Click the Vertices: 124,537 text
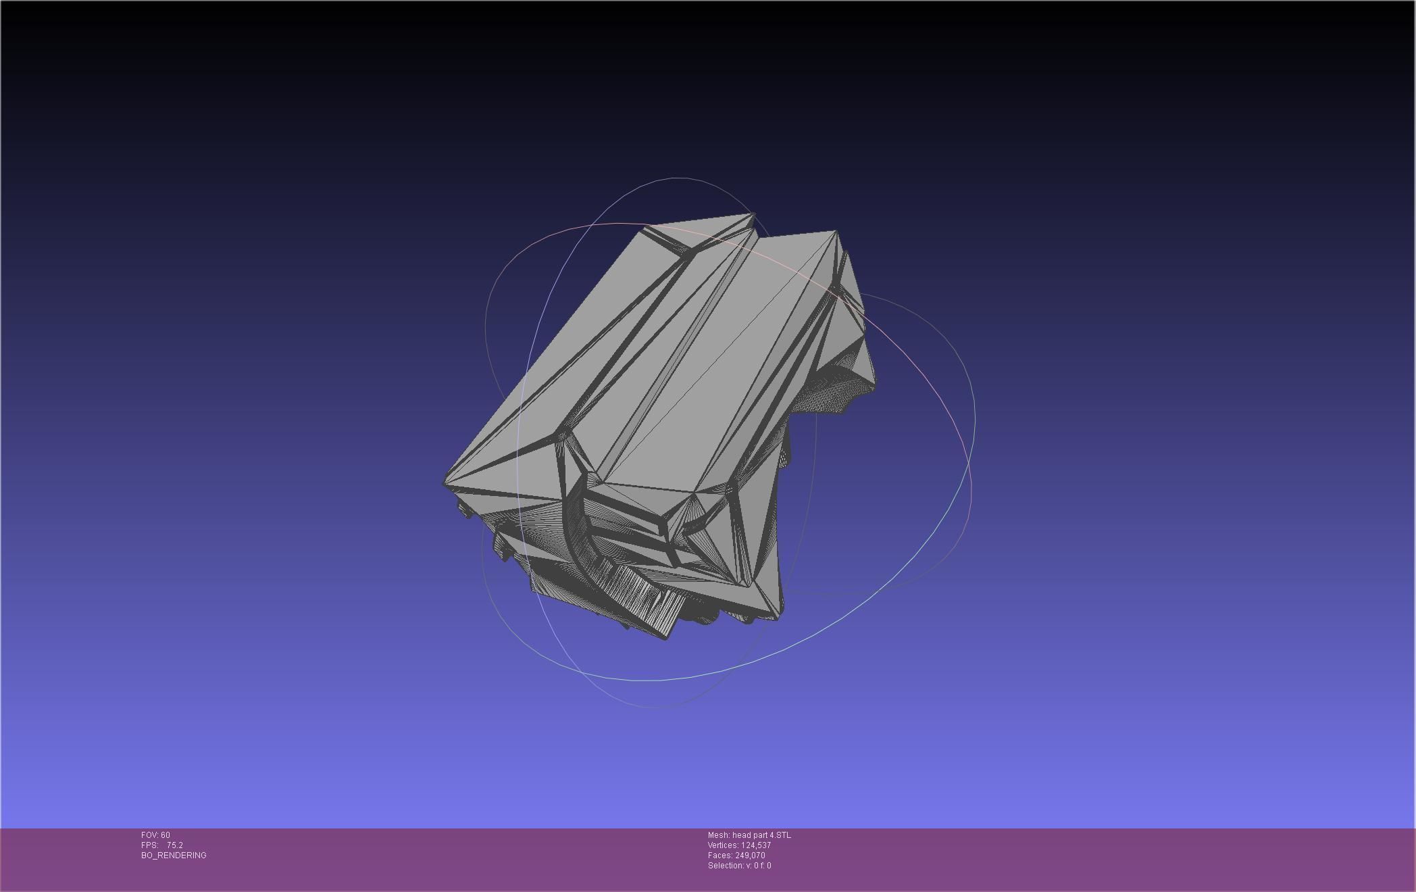 739,845
